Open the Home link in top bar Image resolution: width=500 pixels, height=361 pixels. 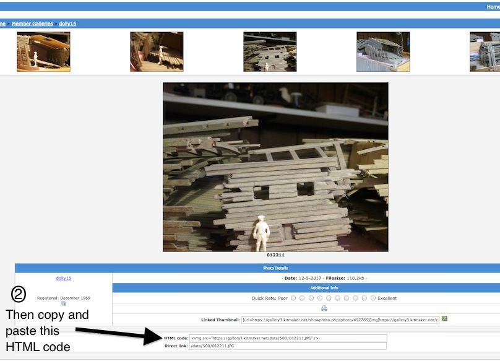(x=493, y=6)
